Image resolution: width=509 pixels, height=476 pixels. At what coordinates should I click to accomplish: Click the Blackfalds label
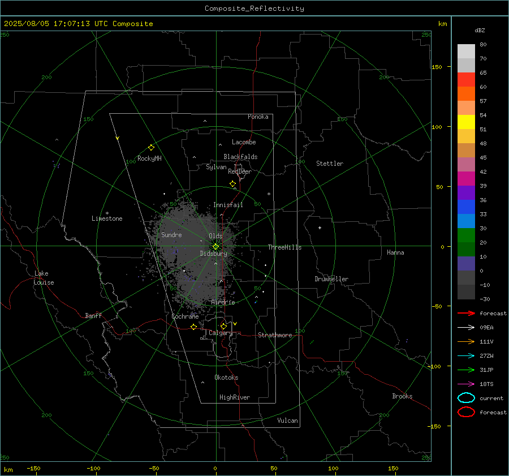click(240, 157)
